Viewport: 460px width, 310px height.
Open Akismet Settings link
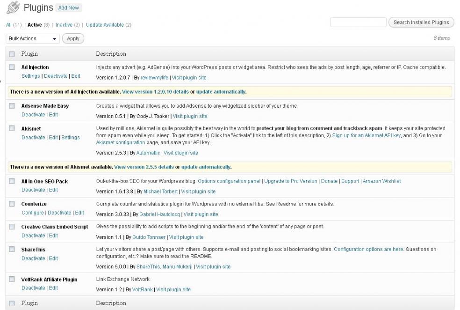pyautogui.click(x=71, y=137)
